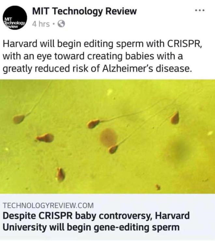Open the three-dot post options menu
Image resolution: width=215 pixels, height=241 pixels.
199,10
